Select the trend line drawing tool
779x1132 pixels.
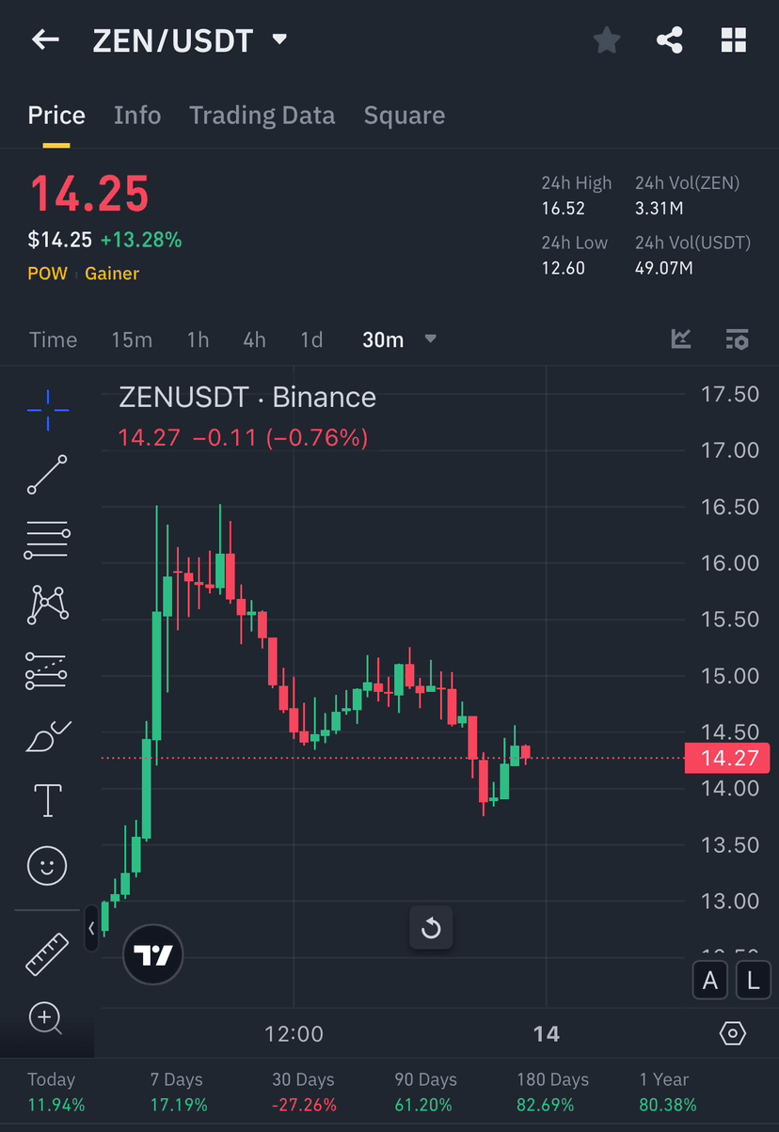47,475
